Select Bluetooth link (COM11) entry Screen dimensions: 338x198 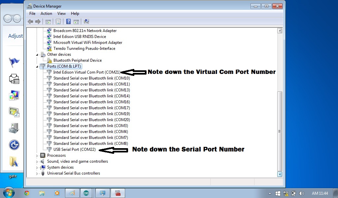tap(92, 84)
